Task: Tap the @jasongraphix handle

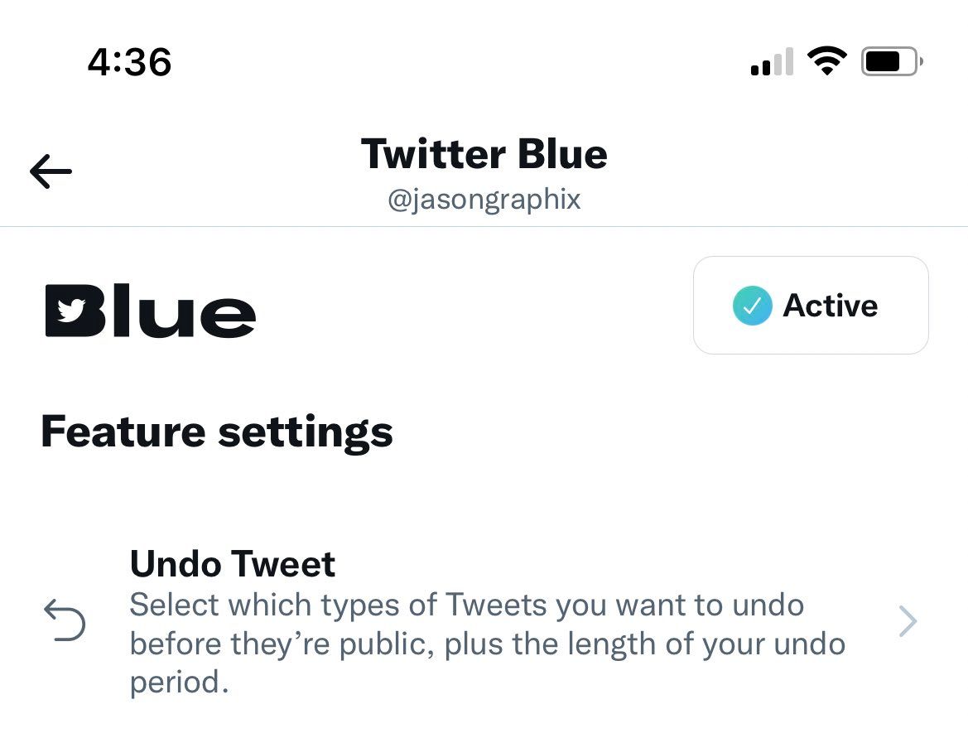Action: 484,200
